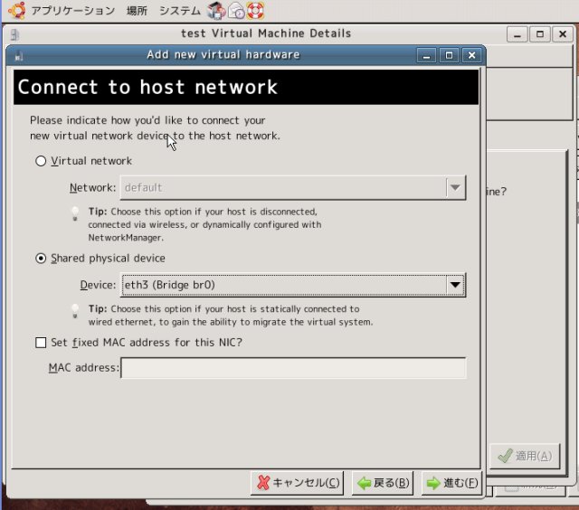This screenshot has width=579, height=510.
Task: Open the disabled Network default dropdown
Action: pyautogui.click(x=293, y=188)
